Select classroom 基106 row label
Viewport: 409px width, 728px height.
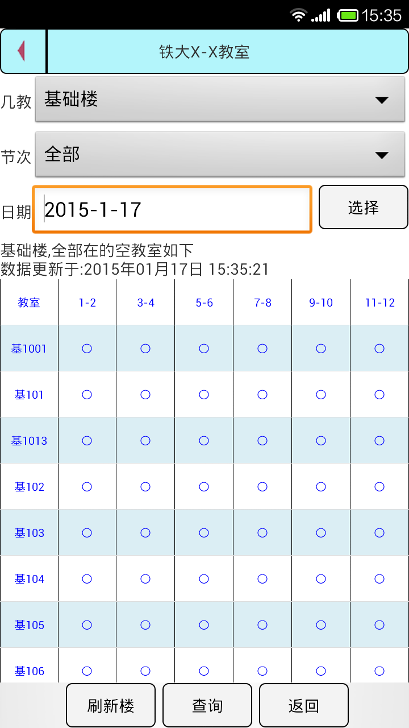(29, 671)
